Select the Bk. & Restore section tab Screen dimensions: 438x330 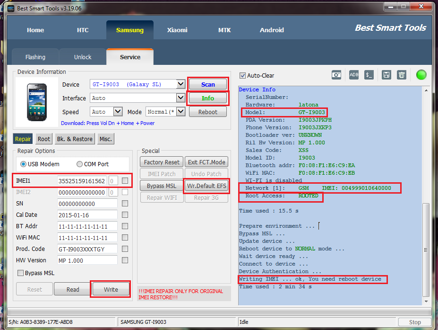(x=75, y=139)
